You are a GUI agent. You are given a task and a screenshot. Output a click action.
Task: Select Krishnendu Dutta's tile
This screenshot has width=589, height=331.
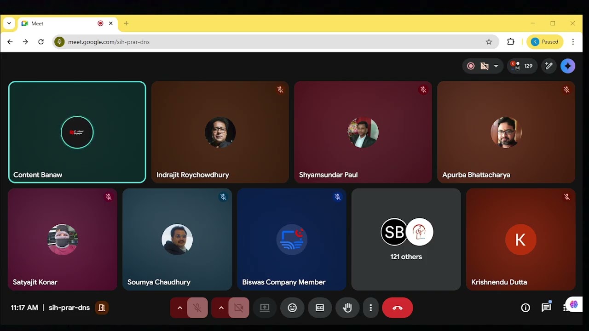pyautogui.click(x=521, y=240)
